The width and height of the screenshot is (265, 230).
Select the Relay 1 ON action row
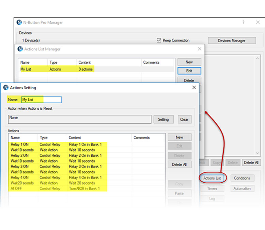[x=87, y=144]
